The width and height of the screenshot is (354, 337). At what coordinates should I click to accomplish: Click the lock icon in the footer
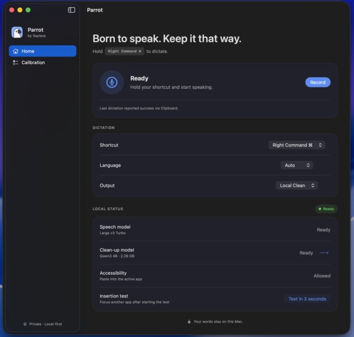point(189,322)
